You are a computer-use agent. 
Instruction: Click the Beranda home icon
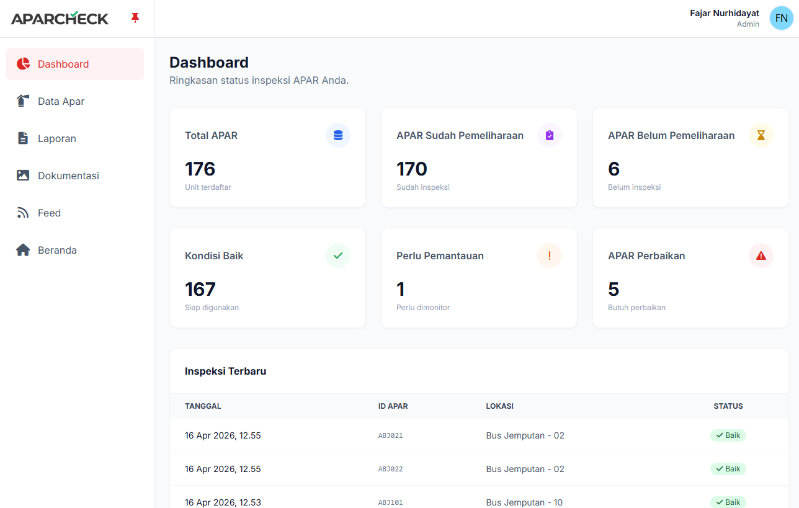tap(23, 250)
